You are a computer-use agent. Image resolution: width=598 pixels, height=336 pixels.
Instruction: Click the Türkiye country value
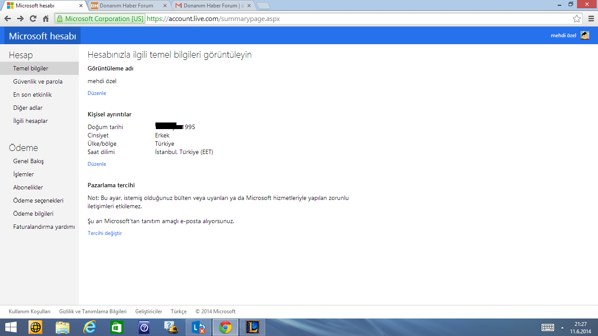tap(165, 143)
